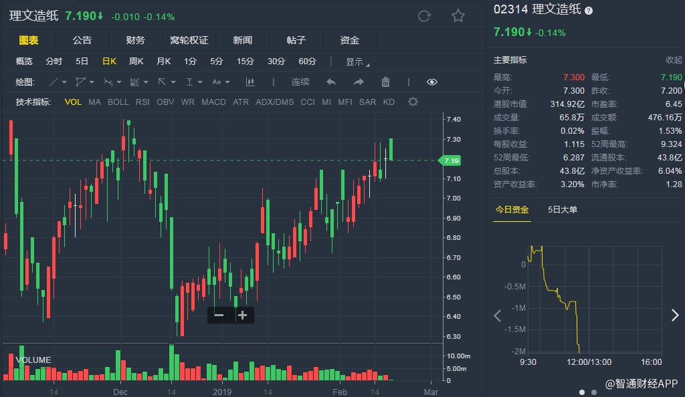This screenshot has height=397, width=685.
Task: Click the candlestick chart style icon
Action: coord(251,82)
